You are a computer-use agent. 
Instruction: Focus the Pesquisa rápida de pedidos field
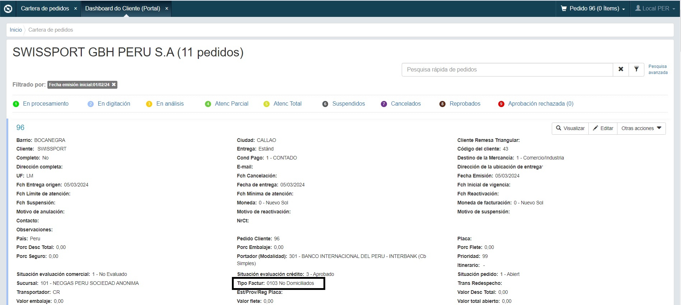507,70
